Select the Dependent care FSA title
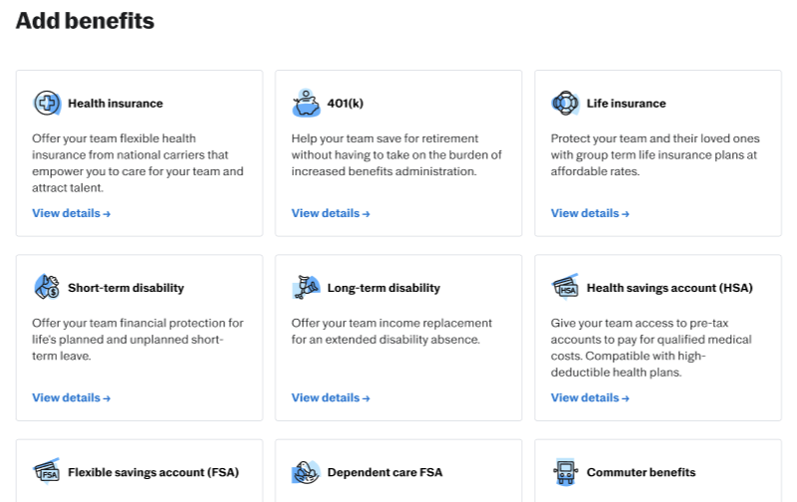 tap(385, 473)
